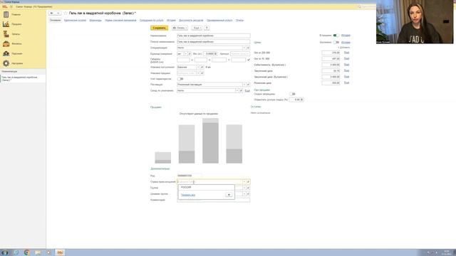Switch to the Отчеты tab
Viewport: 456px width, 256px height.
[239, 21]
